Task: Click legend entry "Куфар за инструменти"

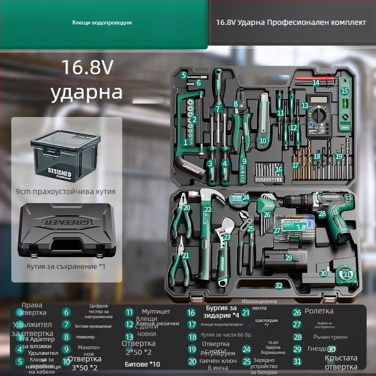Action: point(325,325)
